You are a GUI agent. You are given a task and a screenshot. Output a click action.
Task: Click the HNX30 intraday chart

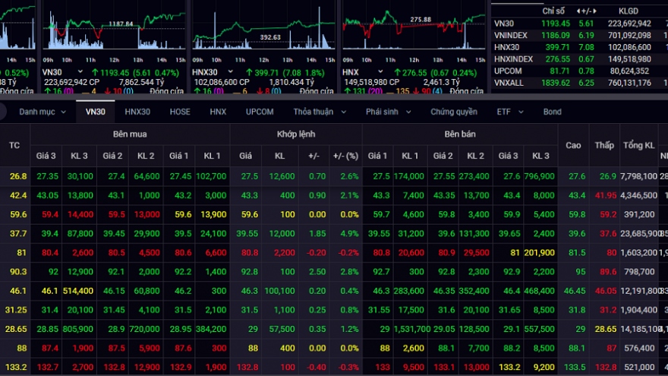pos(263,29)
